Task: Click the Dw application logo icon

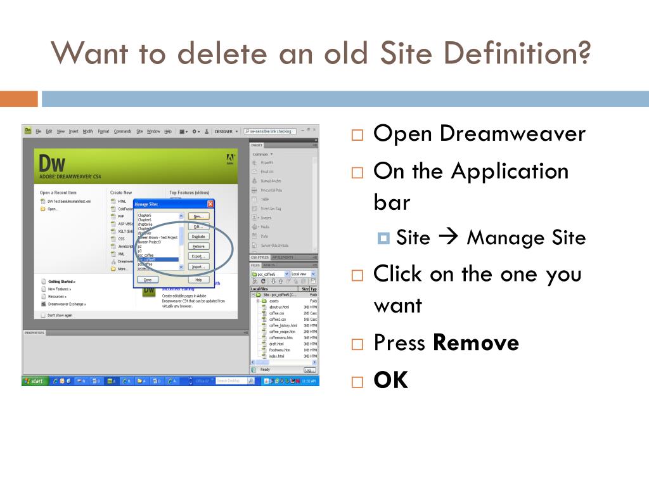Action: pos(28,131)
